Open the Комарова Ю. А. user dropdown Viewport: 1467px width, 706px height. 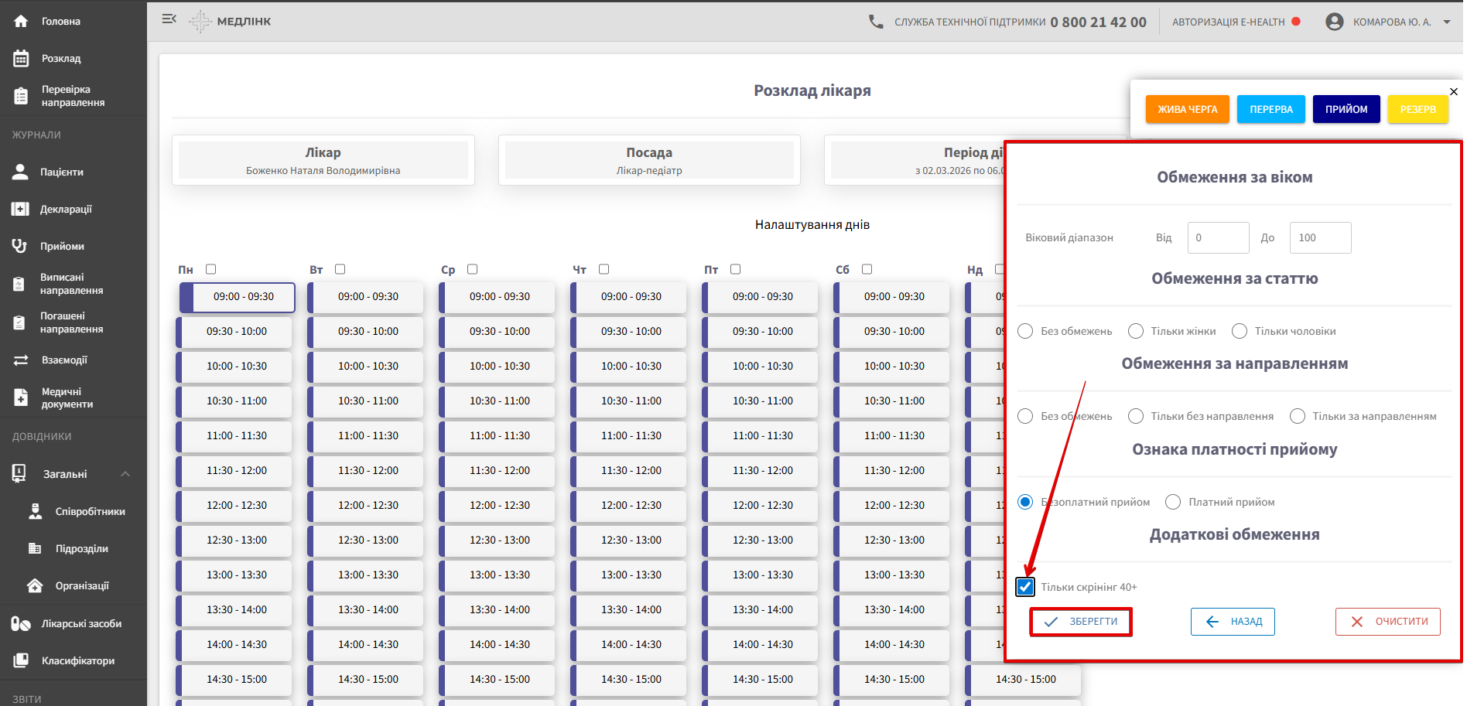[x=1446, y=22]
